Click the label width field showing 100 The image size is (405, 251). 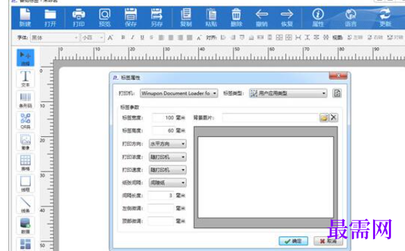164,118
